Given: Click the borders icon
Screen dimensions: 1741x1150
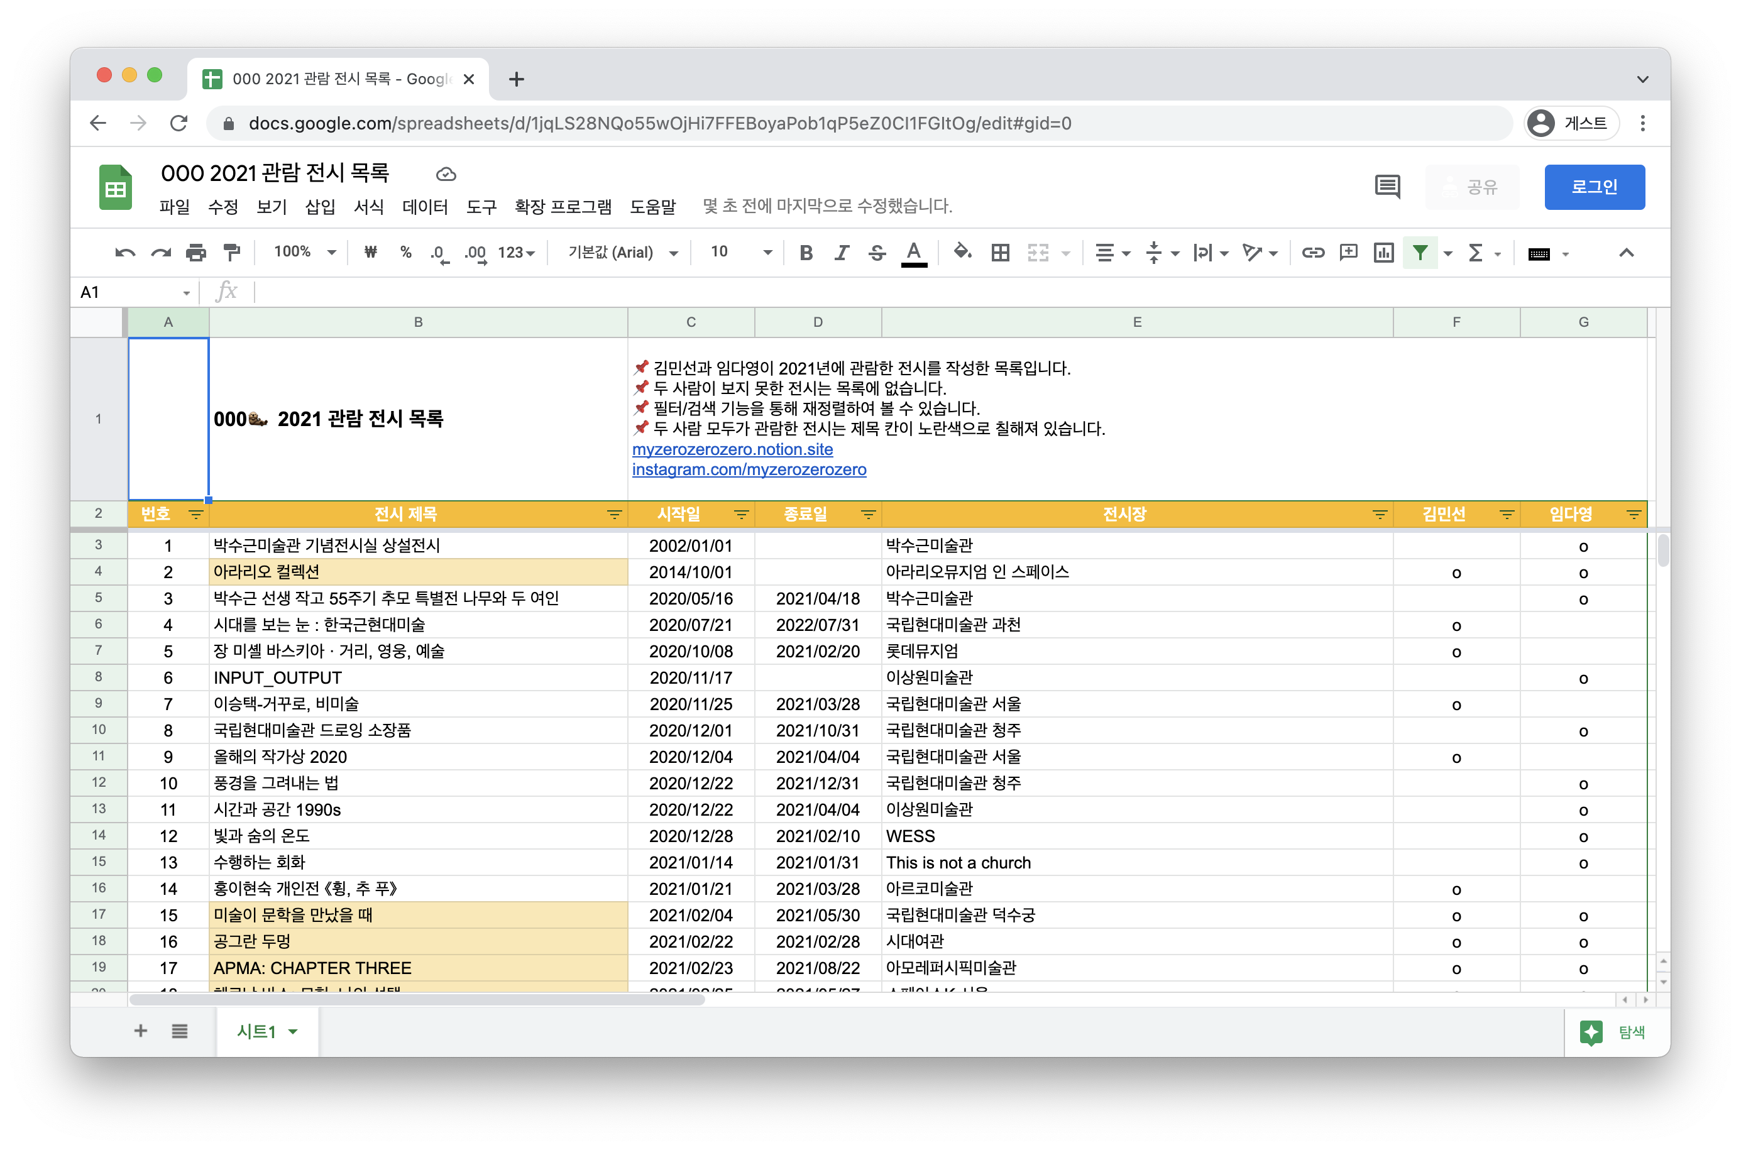Looking at the screenshot, I should point(1001,253).
